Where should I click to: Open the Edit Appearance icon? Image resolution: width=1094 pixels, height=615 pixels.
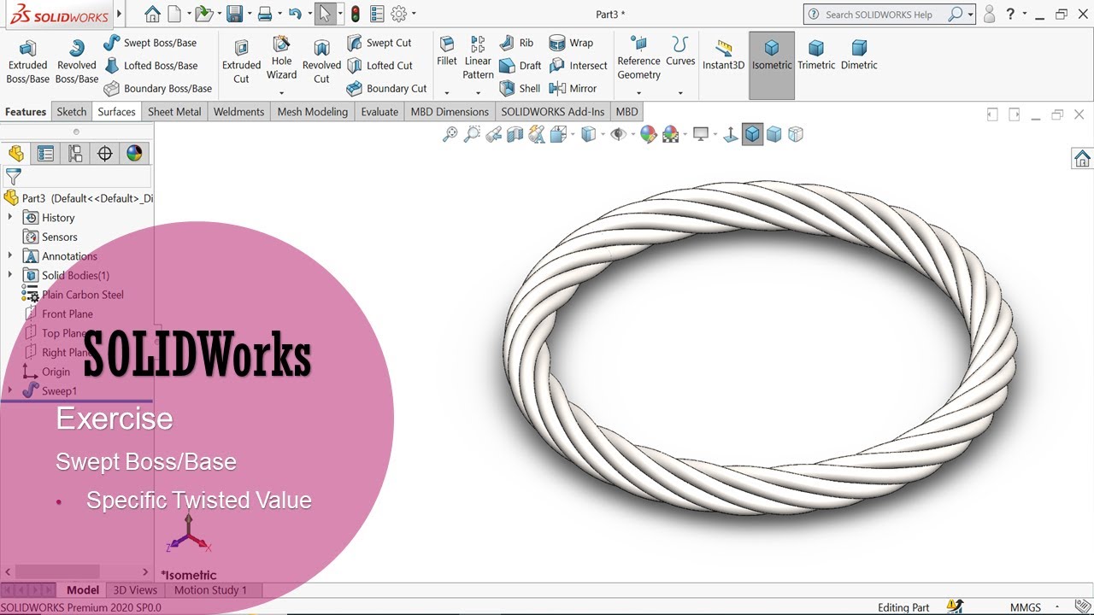(x=648, y=134)
